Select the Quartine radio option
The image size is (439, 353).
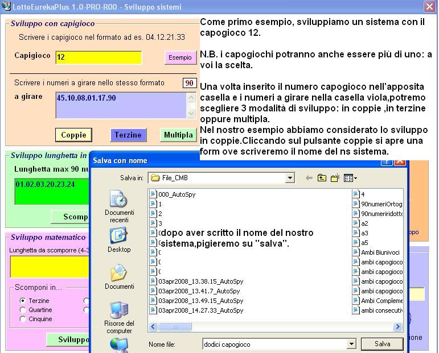(23, 310)
